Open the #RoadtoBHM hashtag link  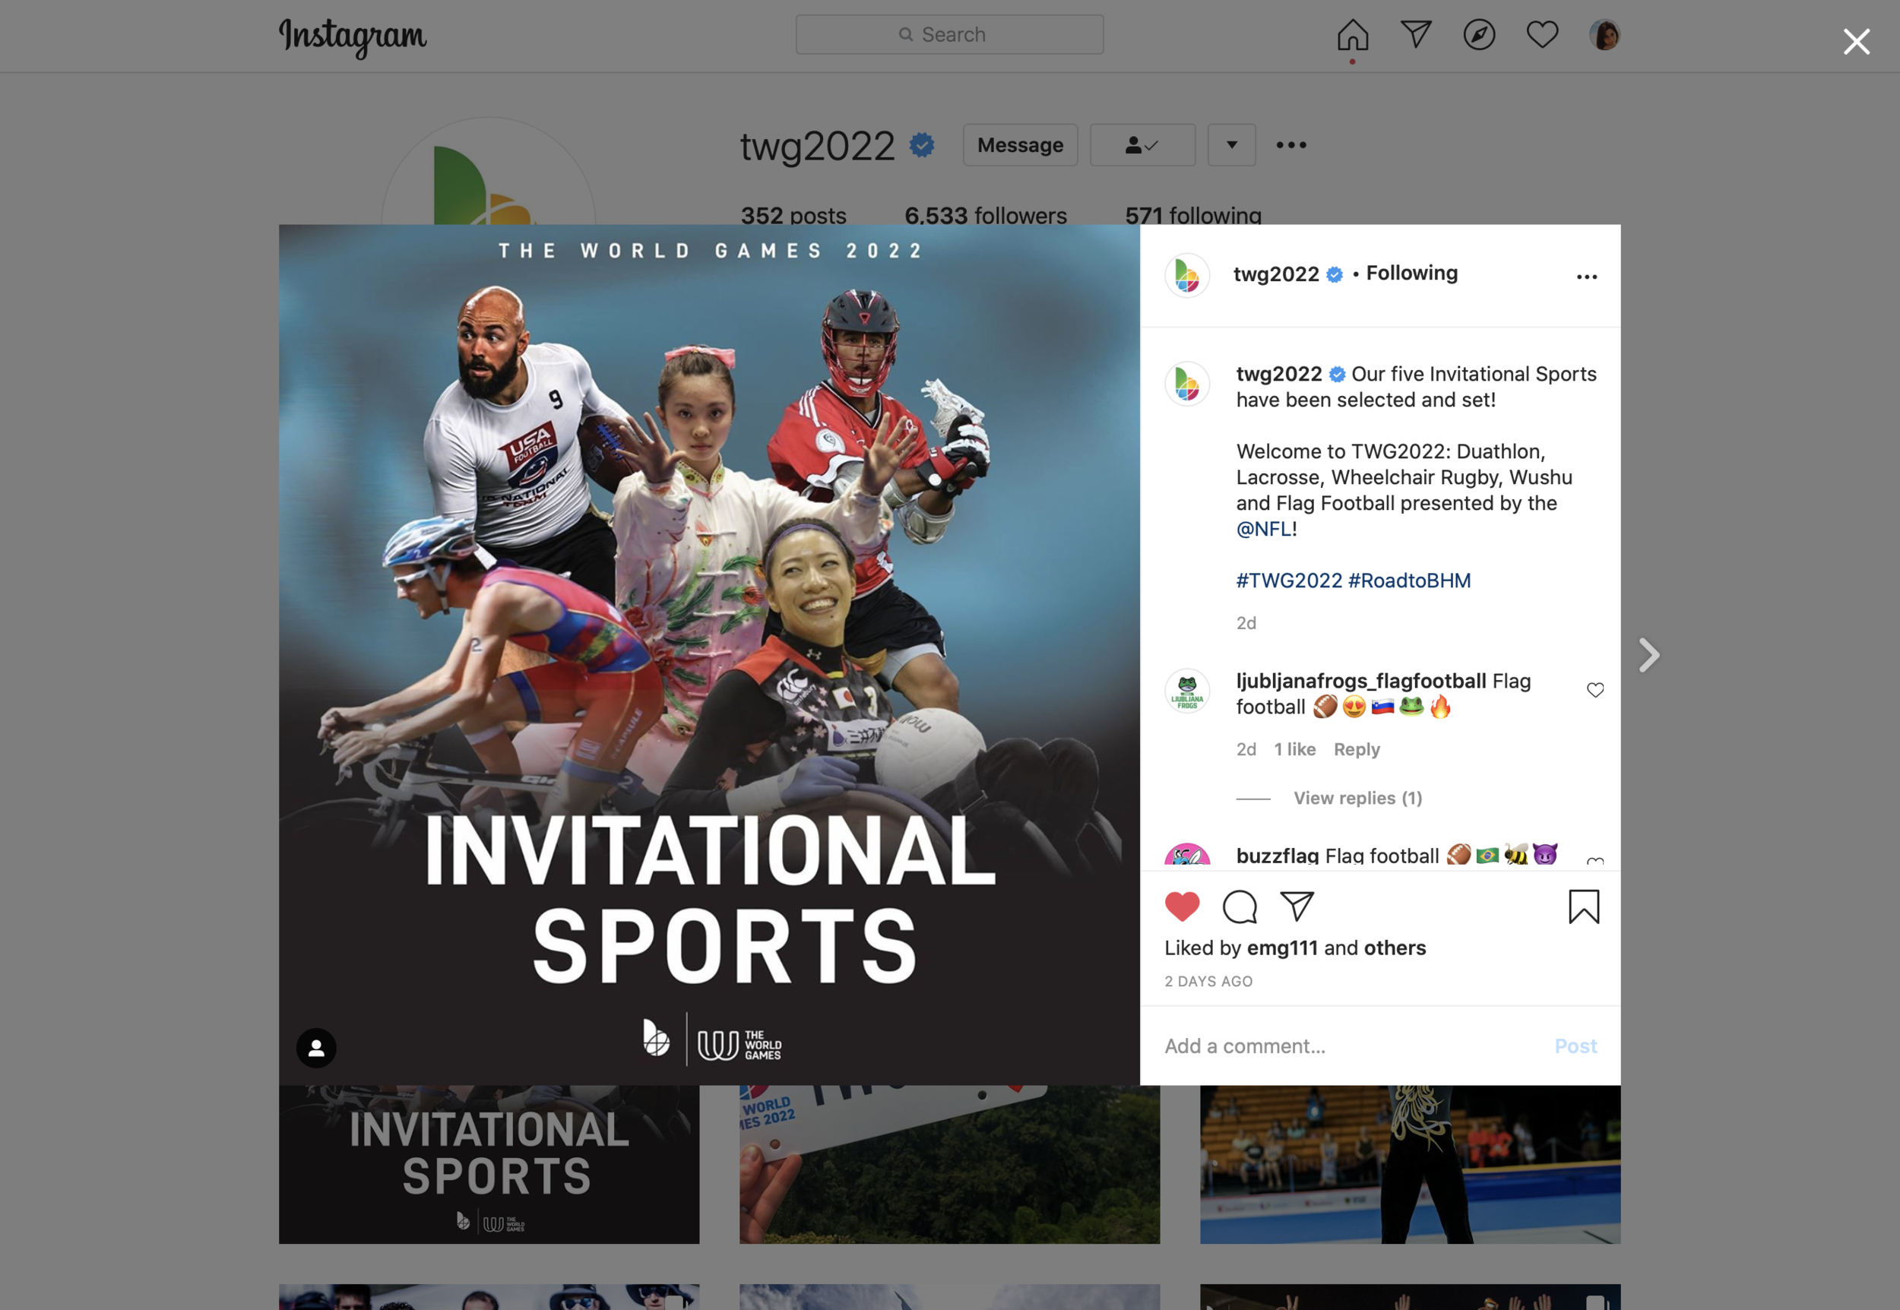pyautogui.click(x=1409, y=581)
